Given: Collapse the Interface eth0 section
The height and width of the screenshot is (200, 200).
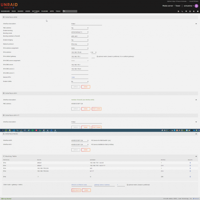Looking at the screenshot, I should pos(196,24).
